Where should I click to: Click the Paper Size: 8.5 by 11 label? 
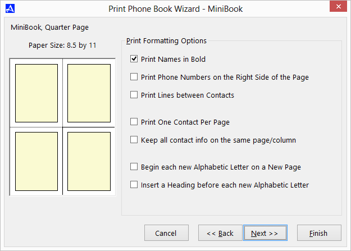coord(62,45)
